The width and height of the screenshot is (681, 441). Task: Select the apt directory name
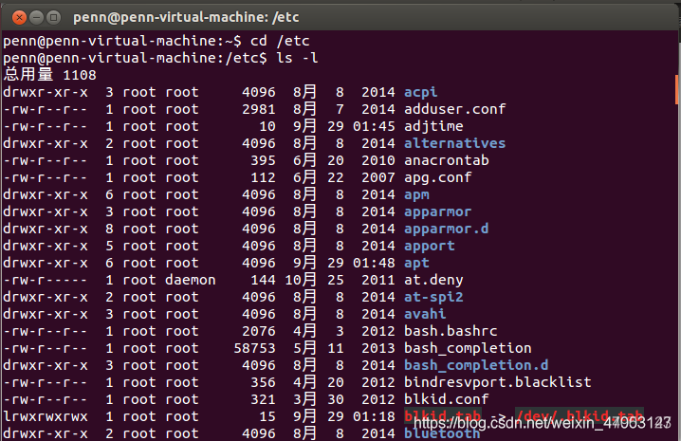click(416, 263)
